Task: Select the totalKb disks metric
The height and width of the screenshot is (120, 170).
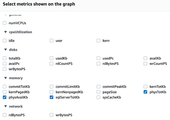Action: click(x=4, y=58)
